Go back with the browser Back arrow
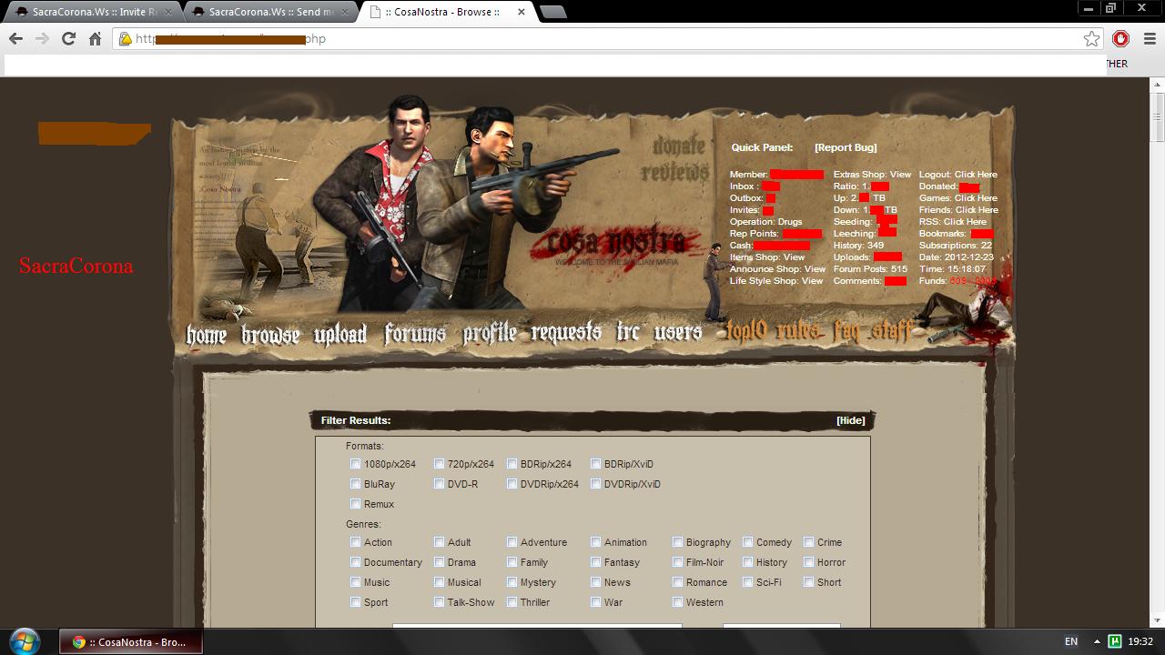 coord(15,38)
